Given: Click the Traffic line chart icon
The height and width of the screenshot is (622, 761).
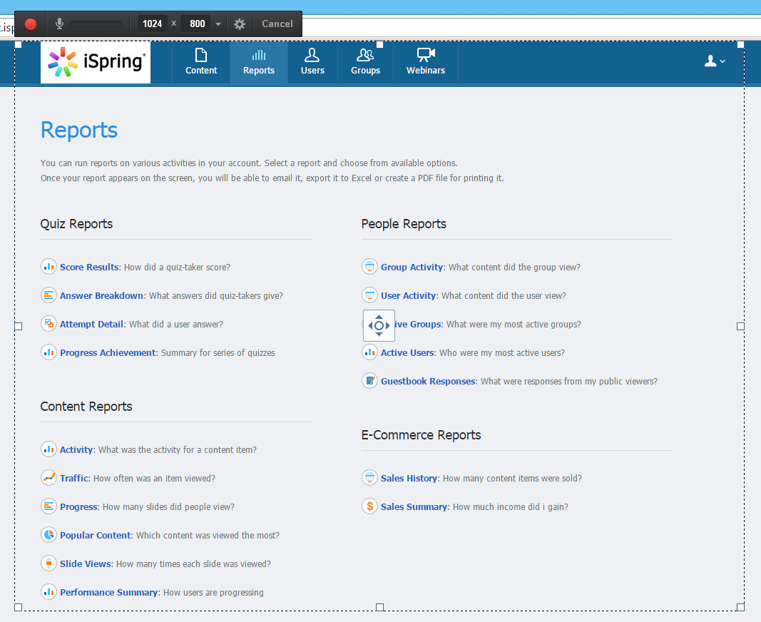Looking at the screenshot, I should (48, 478).
